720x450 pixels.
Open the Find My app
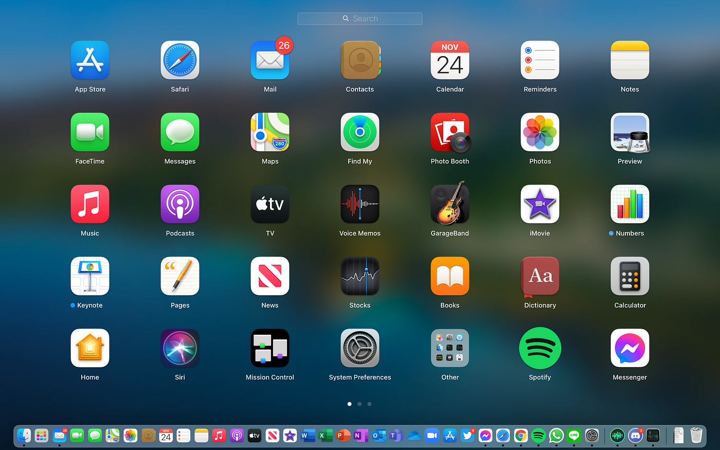[x=360, y=132]
